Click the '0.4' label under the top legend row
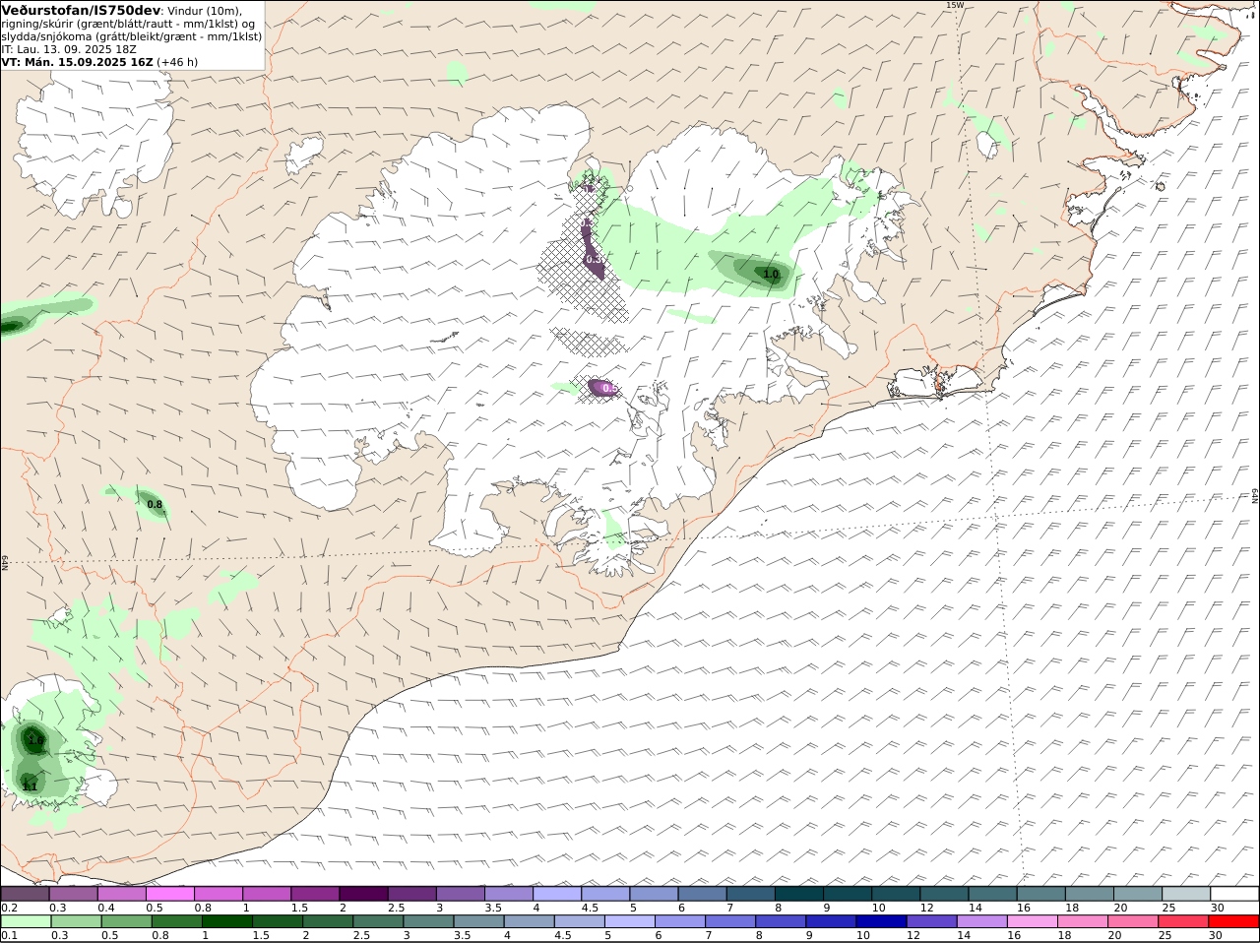Screen dimensions: 1260x943 coord(105,908)
